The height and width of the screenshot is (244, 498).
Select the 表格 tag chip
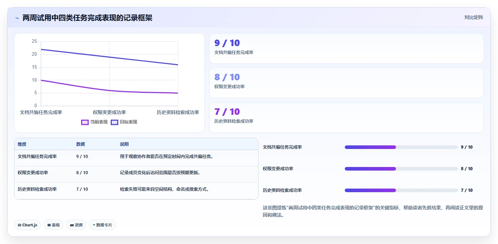53,225
